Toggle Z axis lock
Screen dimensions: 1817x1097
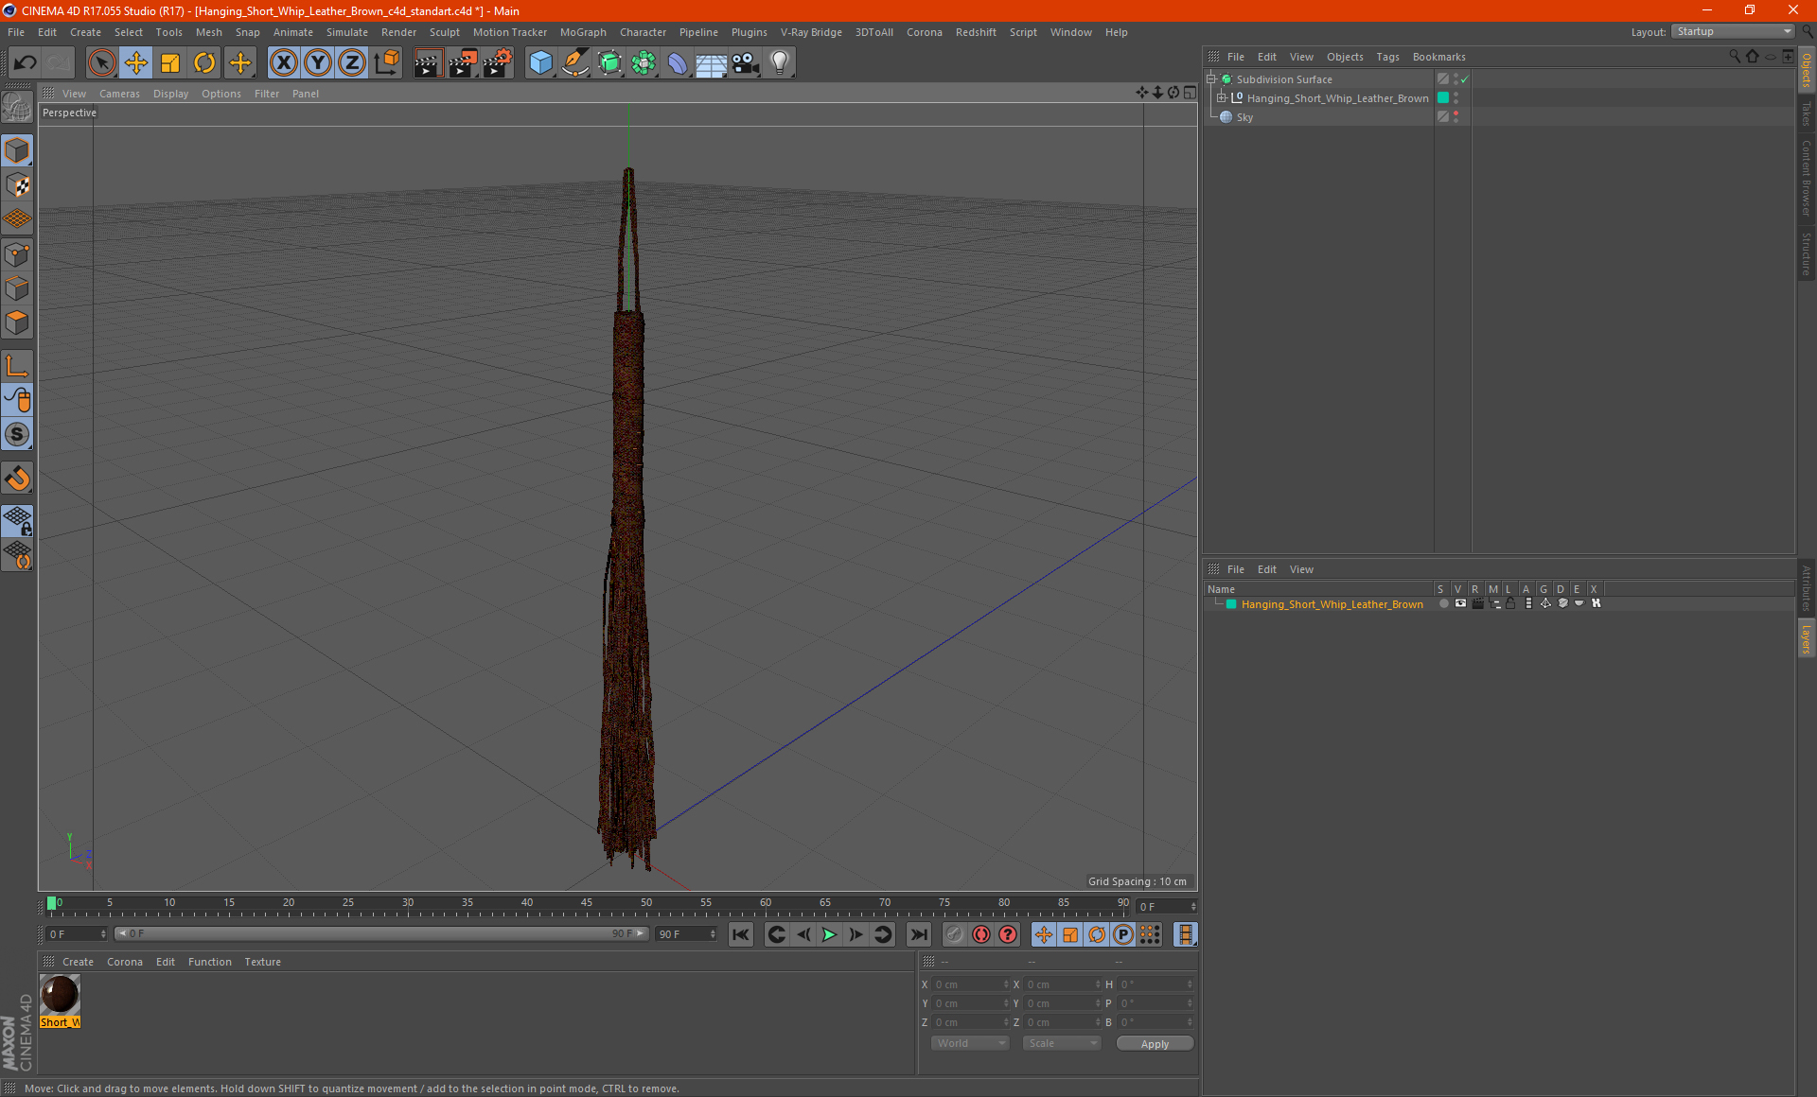click(x=352, y=62)
